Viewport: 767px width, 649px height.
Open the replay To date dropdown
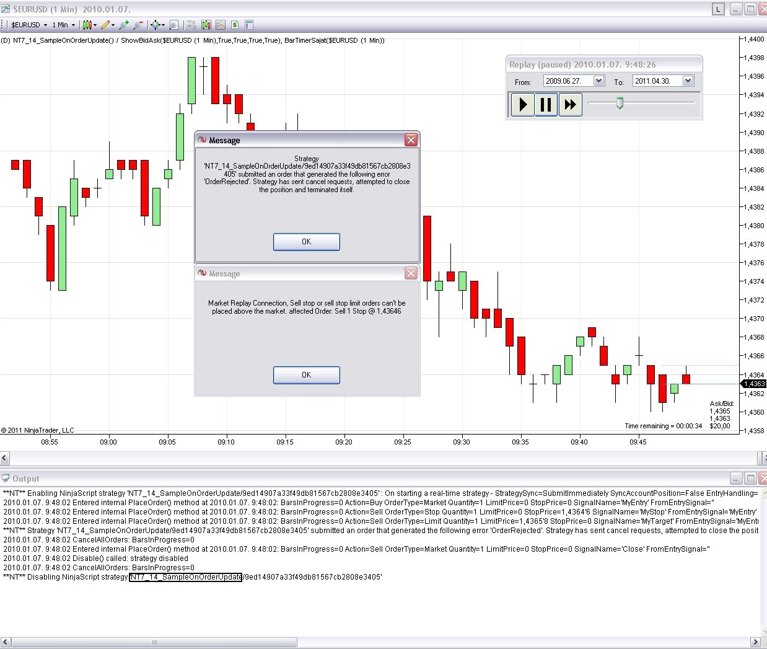click(x=688, y=81)
